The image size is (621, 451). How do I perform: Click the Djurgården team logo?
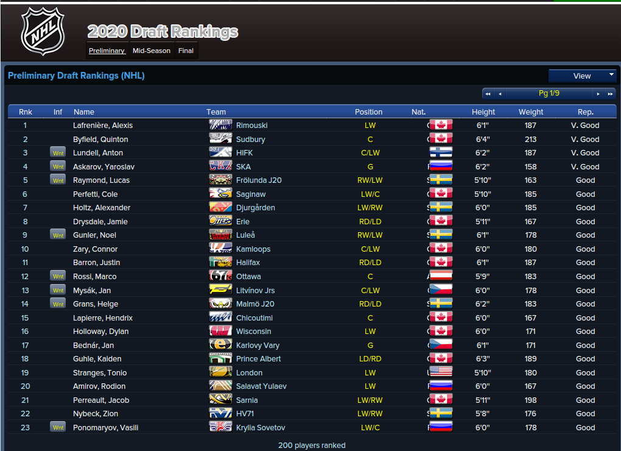coord(220,207)
